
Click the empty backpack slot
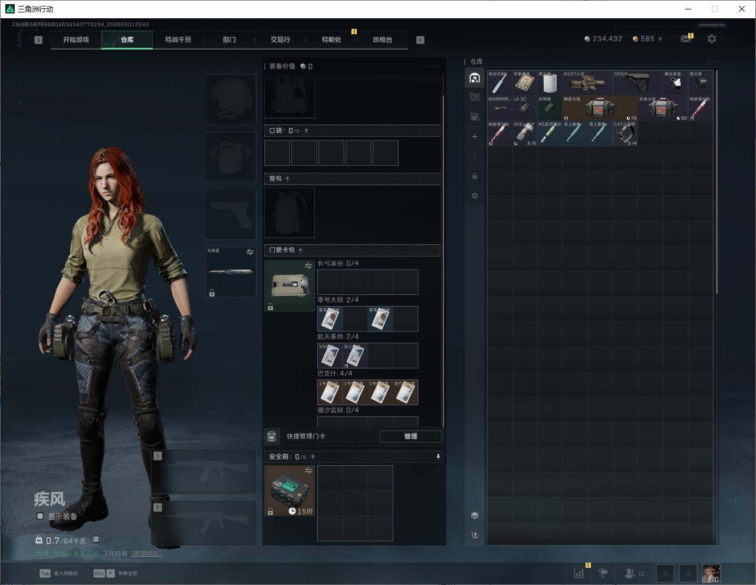click(x=290, y=213)
